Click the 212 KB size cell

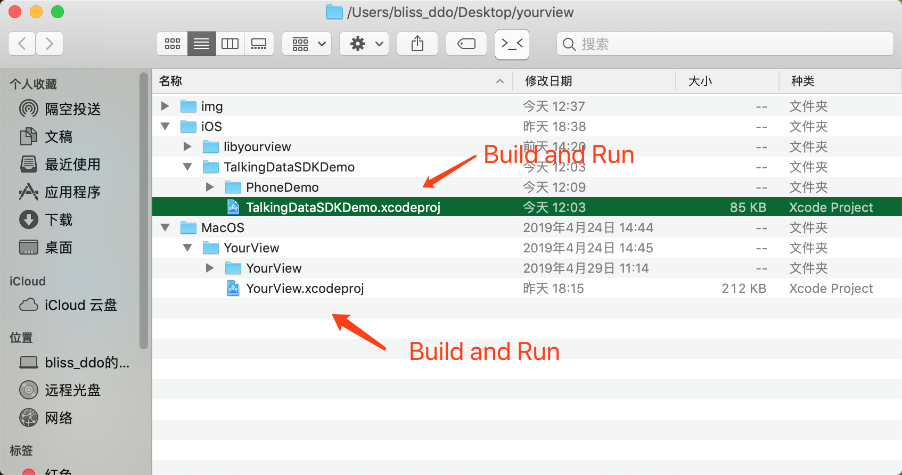(x=744, y=288)
